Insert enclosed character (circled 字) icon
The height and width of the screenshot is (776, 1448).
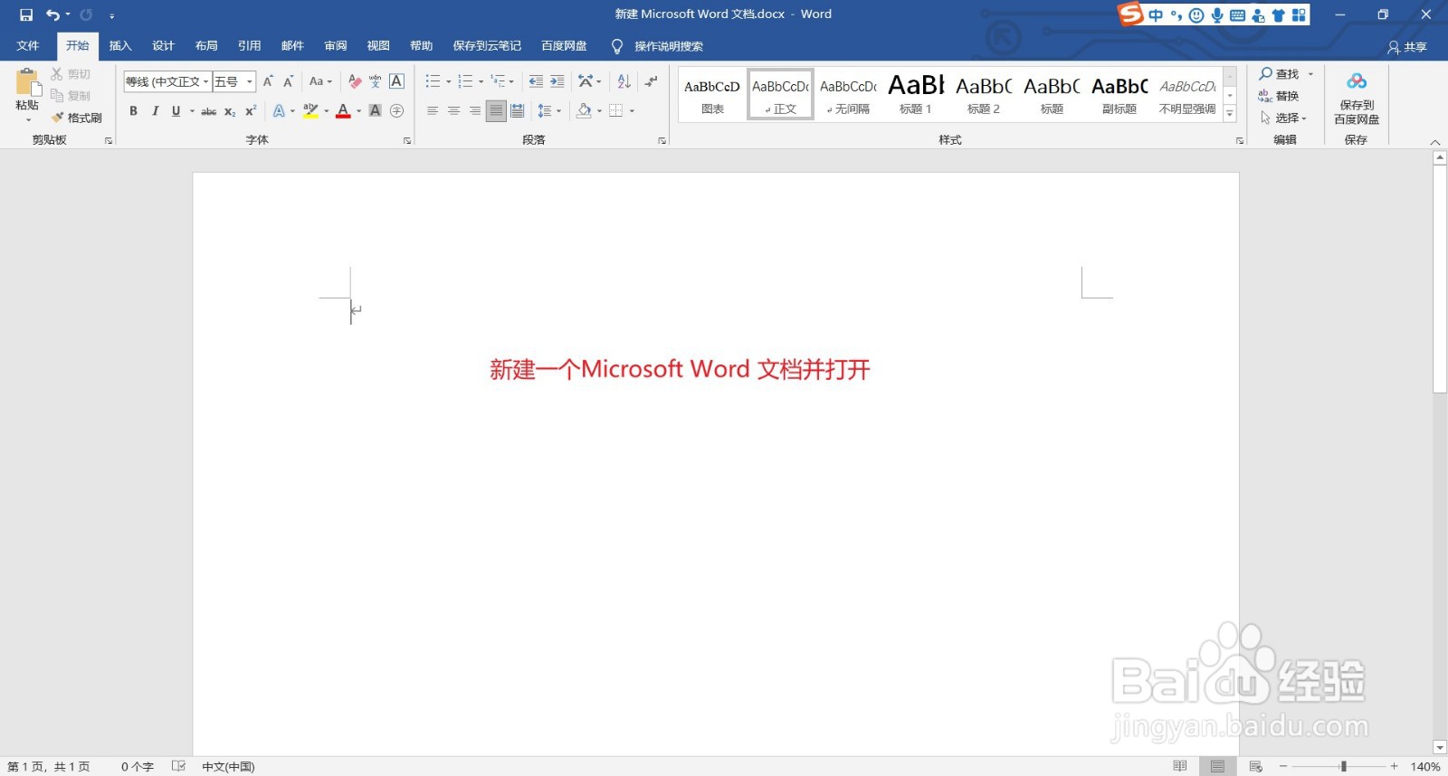coord(396,111)
